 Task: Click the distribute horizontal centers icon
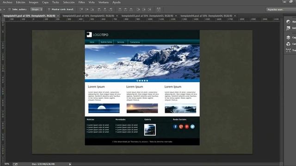point(144,9)
